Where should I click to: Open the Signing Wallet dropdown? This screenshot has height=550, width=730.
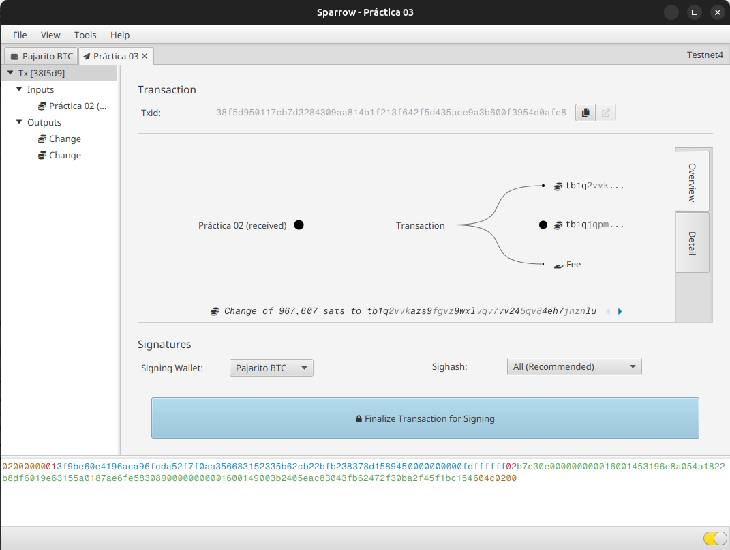coord(271,368)
